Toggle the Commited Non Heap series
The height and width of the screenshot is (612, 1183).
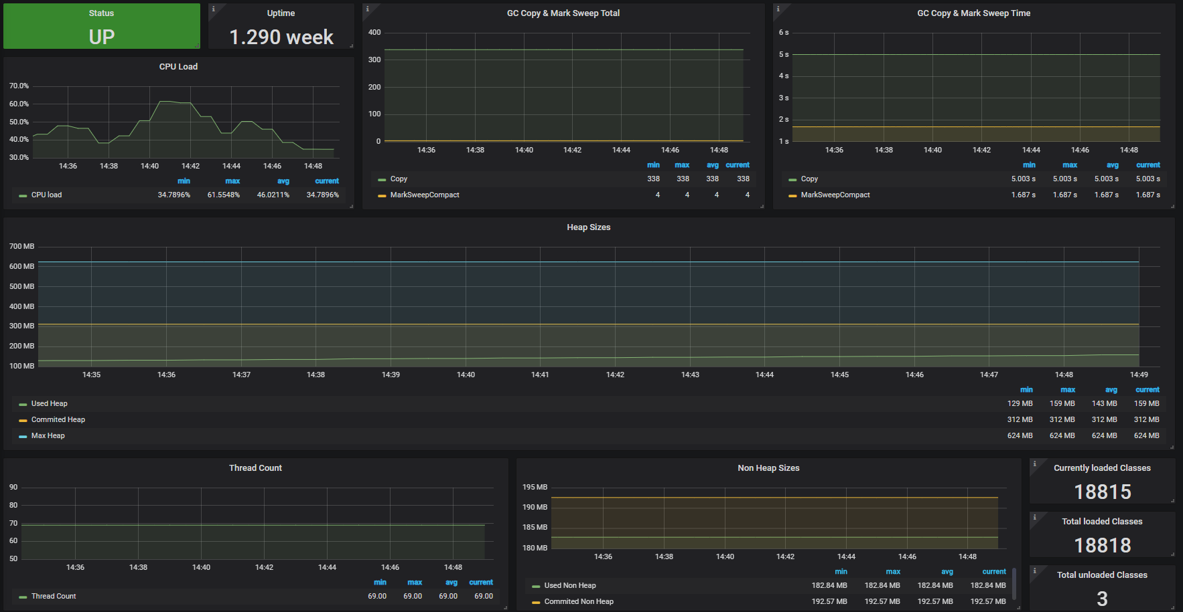coord(579,602)
